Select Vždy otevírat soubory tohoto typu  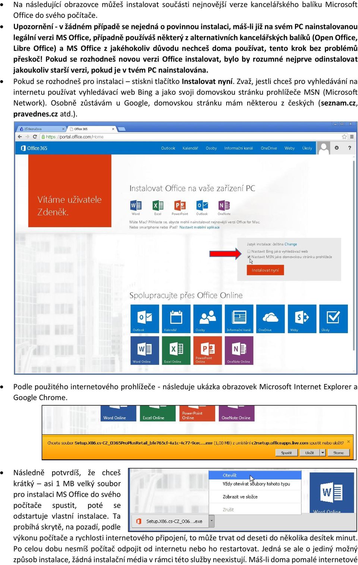point(255,484)
